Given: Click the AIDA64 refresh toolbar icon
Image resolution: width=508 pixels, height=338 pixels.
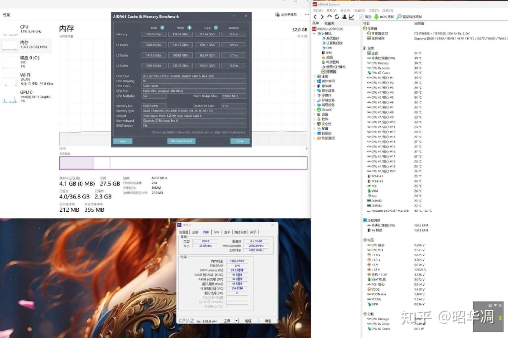Looking at the screenshot, I should pos(337,17).
